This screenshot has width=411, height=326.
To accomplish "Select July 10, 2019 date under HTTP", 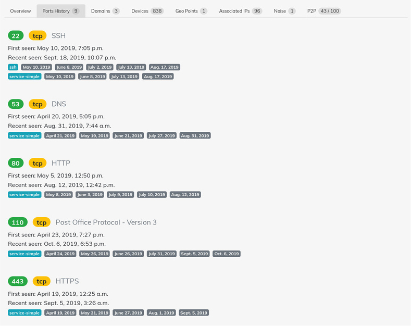I will 152,195.
